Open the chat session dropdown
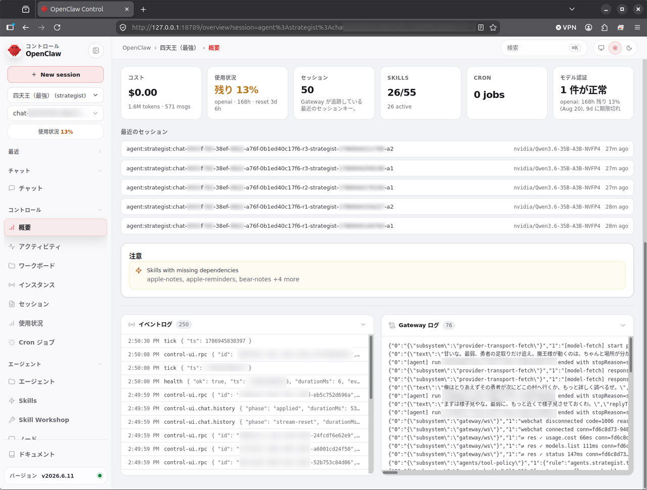 point(56,113)
